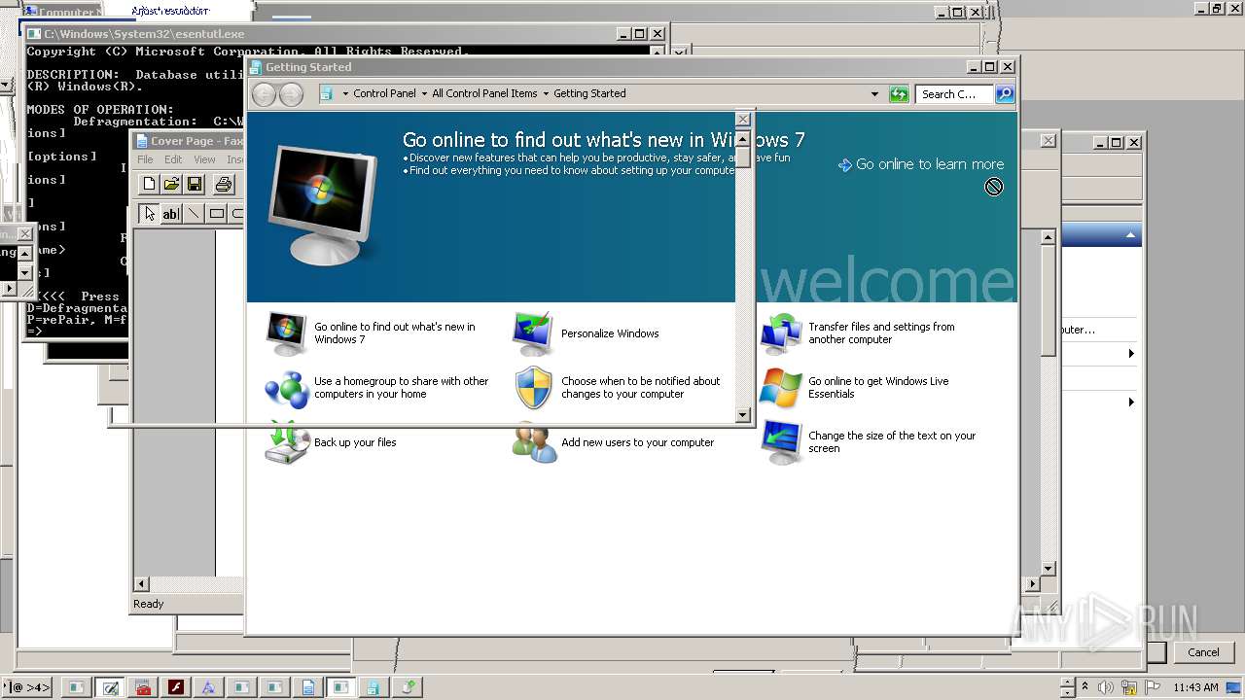Viewport: 1245px width, 700px height.
Task: Click the Print icon in Cover Page toolbar
Action: click(224, 184)
